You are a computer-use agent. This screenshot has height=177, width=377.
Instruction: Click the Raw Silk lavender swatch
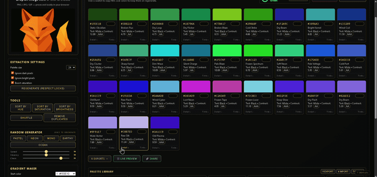pyautogui.click(x=134, y=123)
